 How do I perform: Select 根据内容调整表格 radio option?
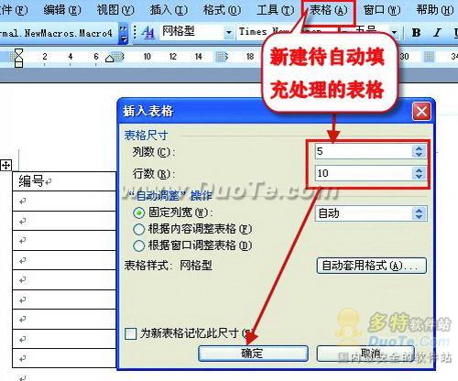click(x=139, y=229)
